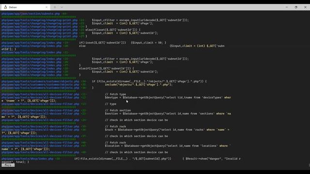
Task: Click the phpipam/app/json/section/subnets.php path
Action: pyautogui.click(x=31, y=14)
